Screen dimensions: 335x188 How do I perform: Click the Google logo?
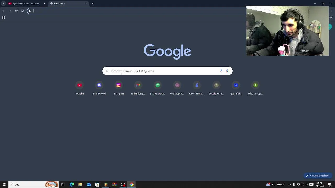point(167,51)
